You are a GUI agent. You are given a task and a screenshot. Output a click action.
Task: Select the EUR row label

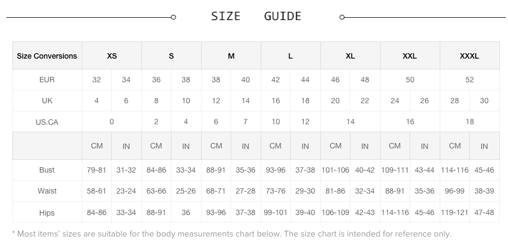click(47, 80)
